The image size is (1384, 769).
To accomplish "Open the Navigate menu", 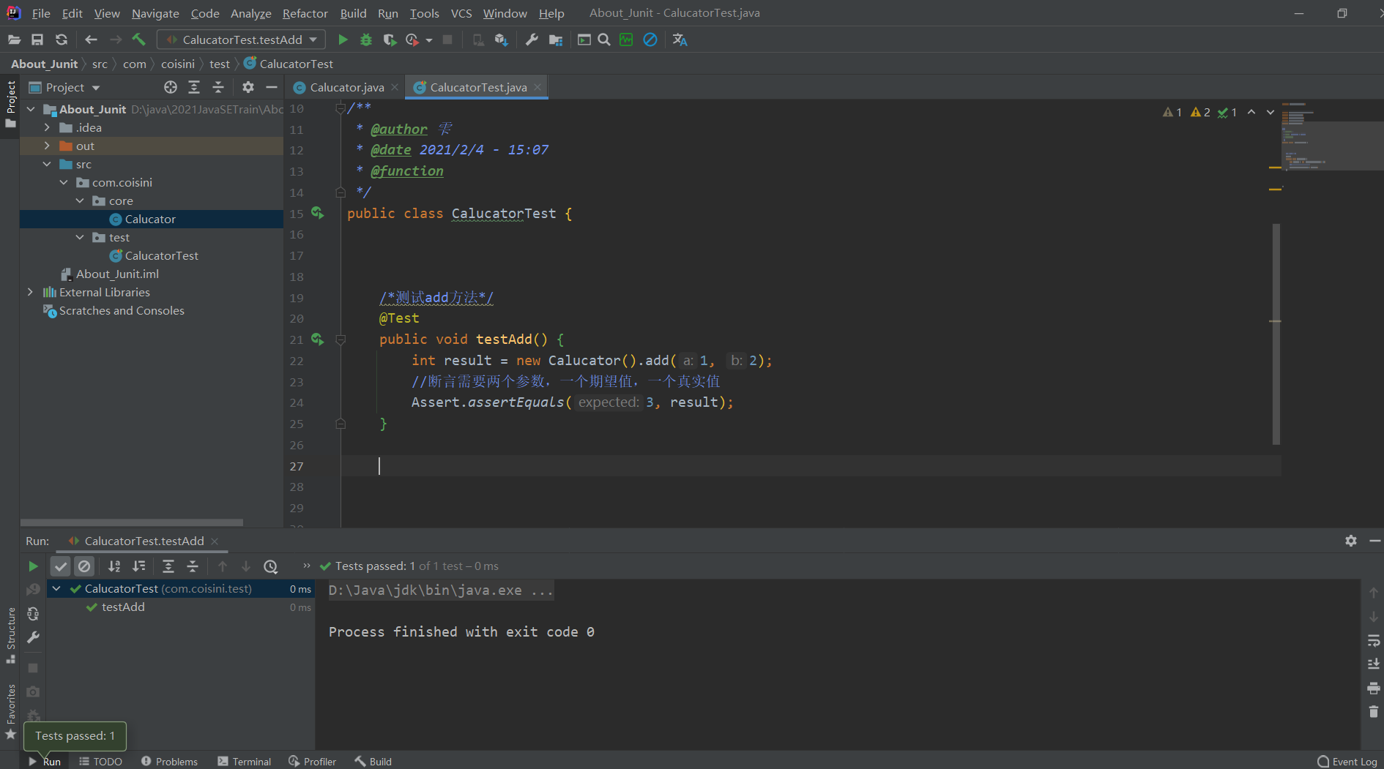I will pyautogui.click(x=155, y=13).
